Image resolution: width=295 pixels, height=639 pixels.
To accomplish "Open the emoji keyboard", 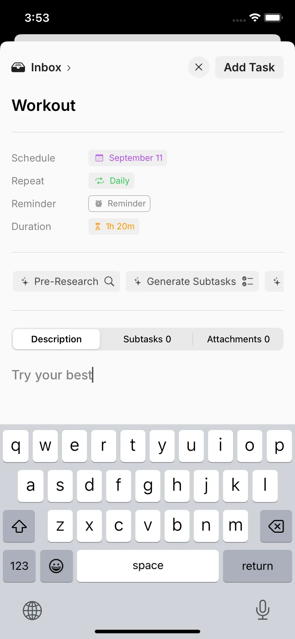I will click(x=56, y=566).
